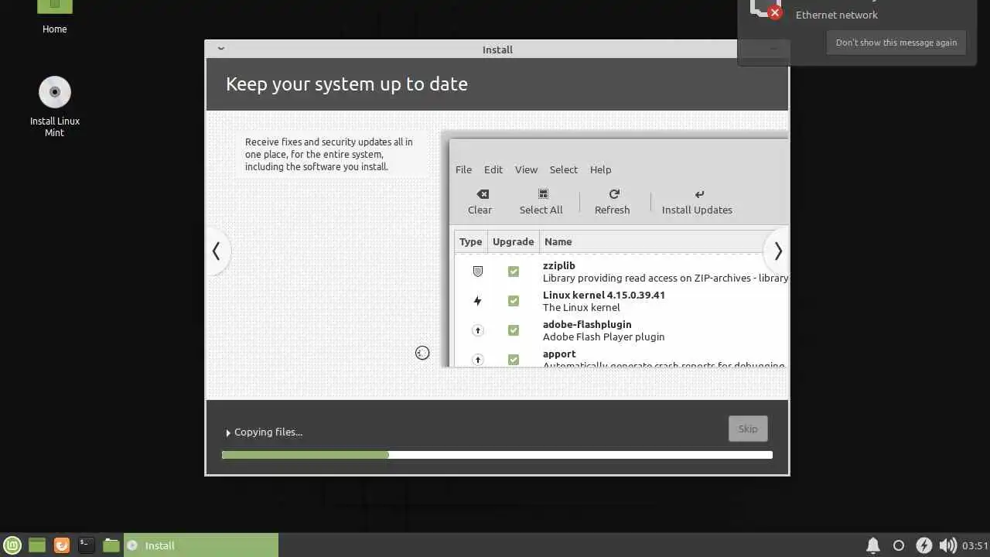The height and width of the screenshot is (557, 990).
Task: Launch Firefox from the panel
Action: click(x=62, y=545)
